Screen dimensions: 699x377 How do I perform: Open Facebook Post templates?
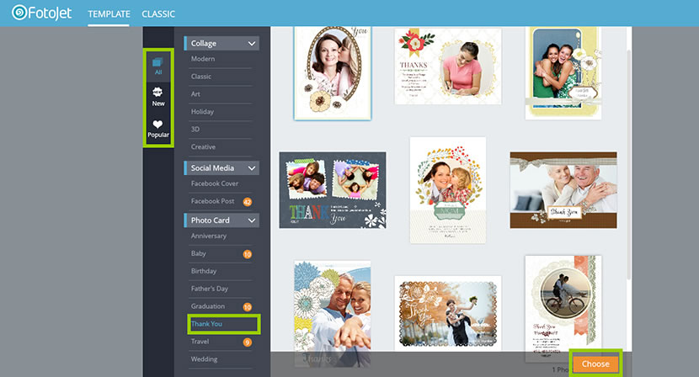[x=212, y=201]
